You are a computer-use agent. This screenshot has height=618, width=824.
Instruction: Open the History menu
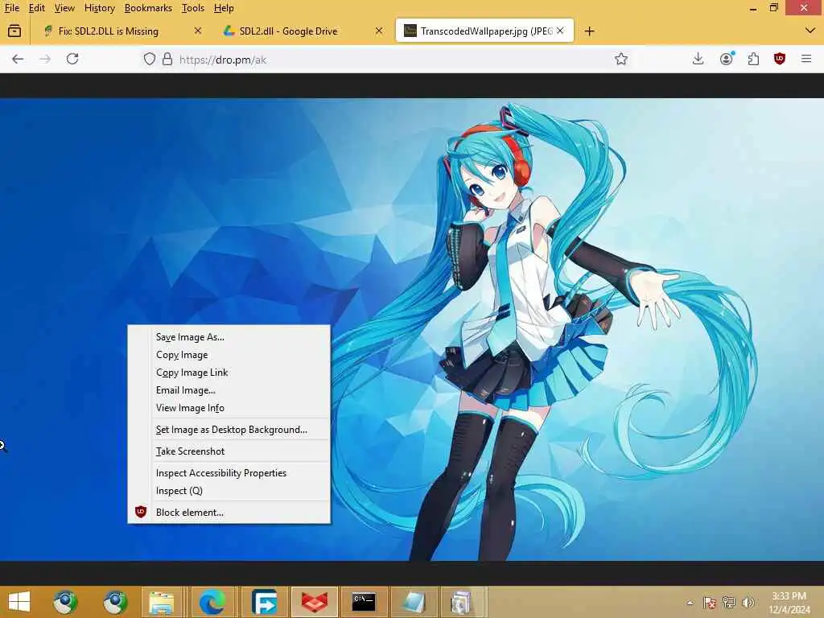(100, 8)
